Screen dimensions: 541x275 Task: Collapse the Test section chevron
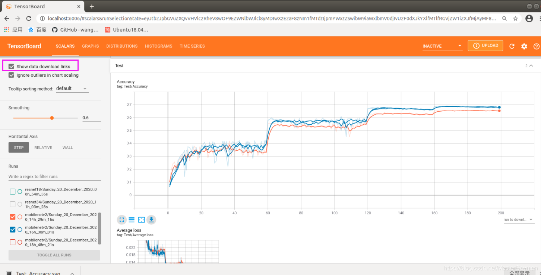(531, 65)
